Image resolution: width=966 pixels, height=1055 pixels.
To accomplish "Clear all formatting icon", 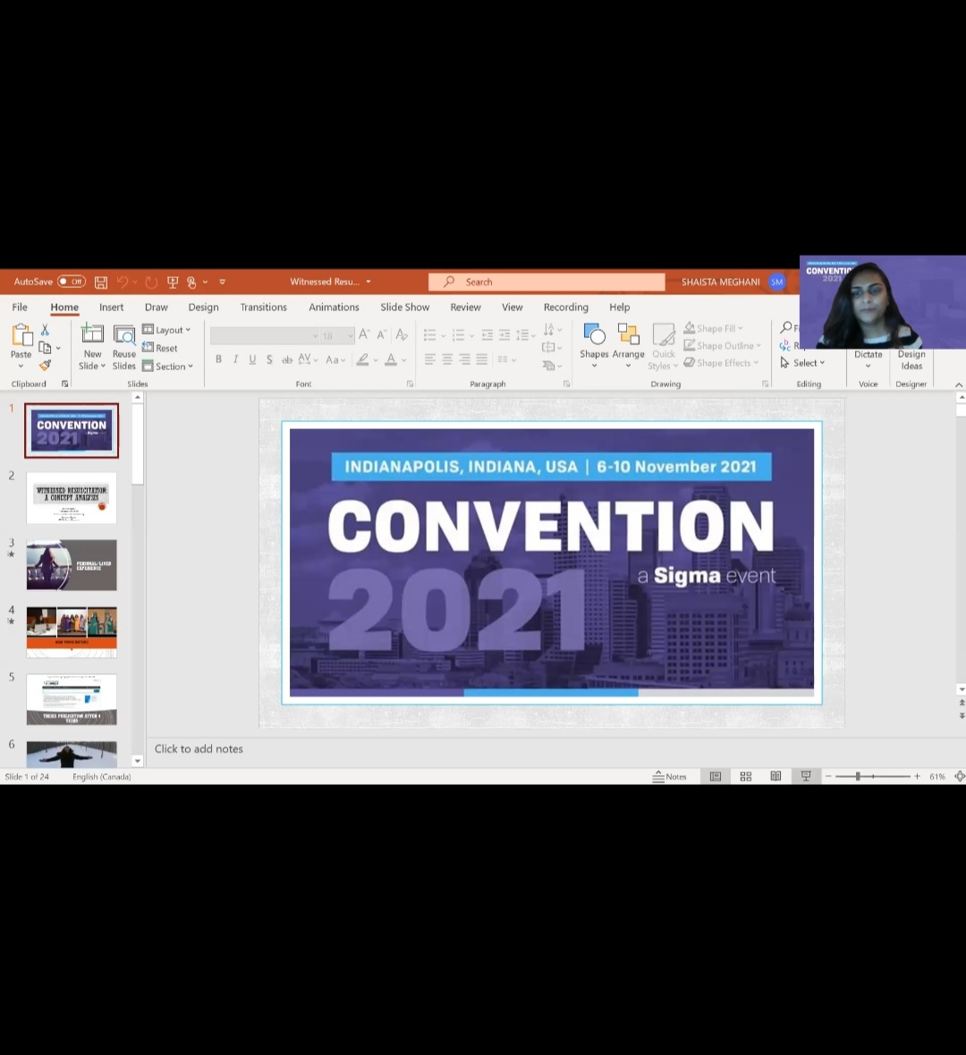I will (402, 334).
